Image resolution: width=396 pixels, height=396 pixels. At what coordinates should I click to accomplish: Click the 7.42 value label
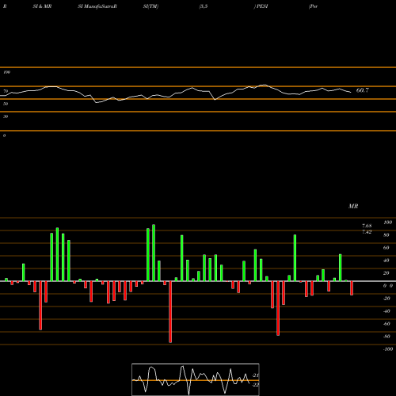(367, 232)
